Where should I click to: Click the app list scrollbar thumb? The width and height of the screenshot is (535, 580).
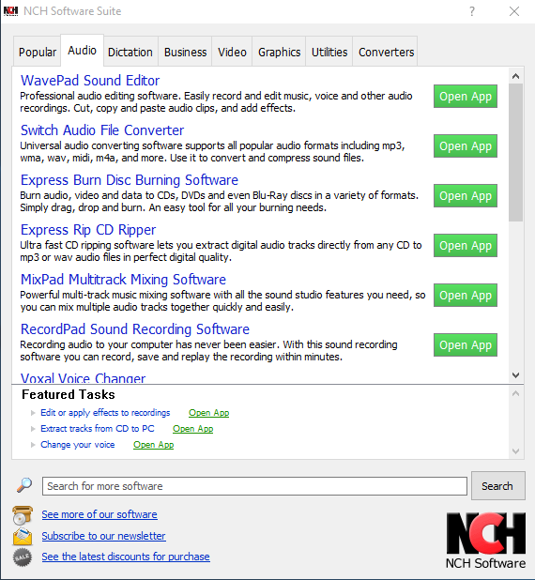[x=516, y=152]
